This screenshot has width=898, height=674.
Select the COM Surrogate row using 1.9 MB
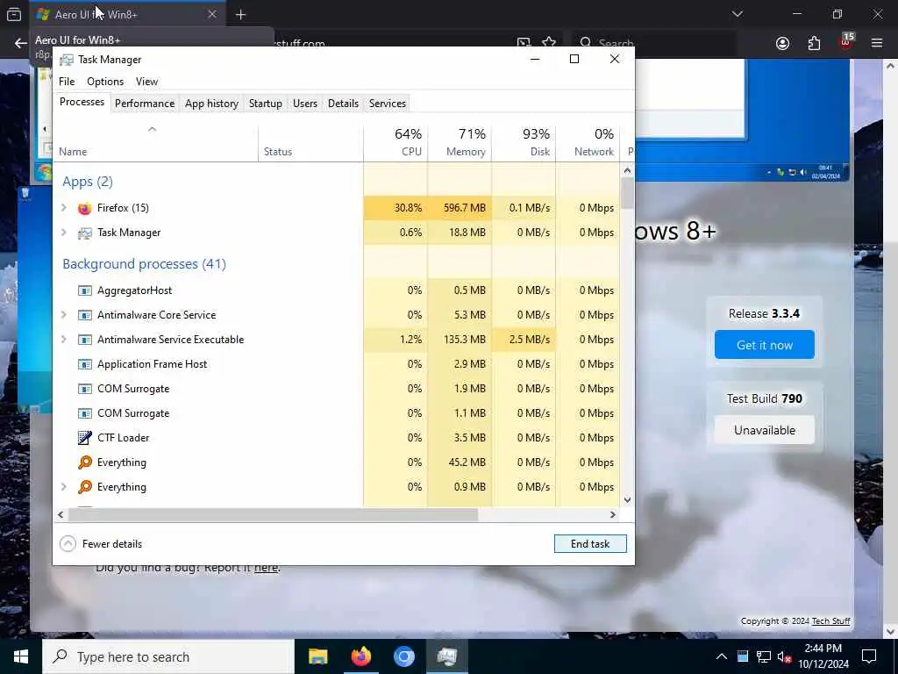pyautogui.click(x=336, y=389)
